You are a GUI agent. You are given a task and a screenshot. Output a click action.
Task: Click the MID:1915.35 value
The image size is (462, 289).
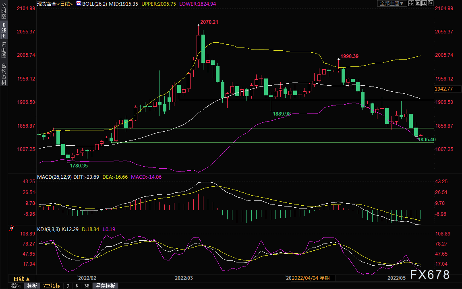123,4
